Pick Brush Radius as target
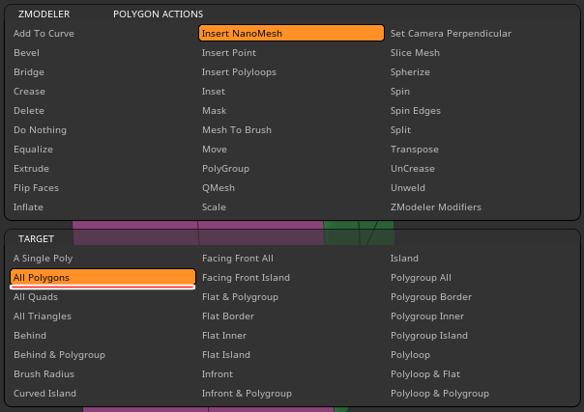 tap(44, 374)
